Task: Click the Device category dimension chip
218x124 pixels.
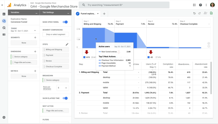Action: pos(24,57)
